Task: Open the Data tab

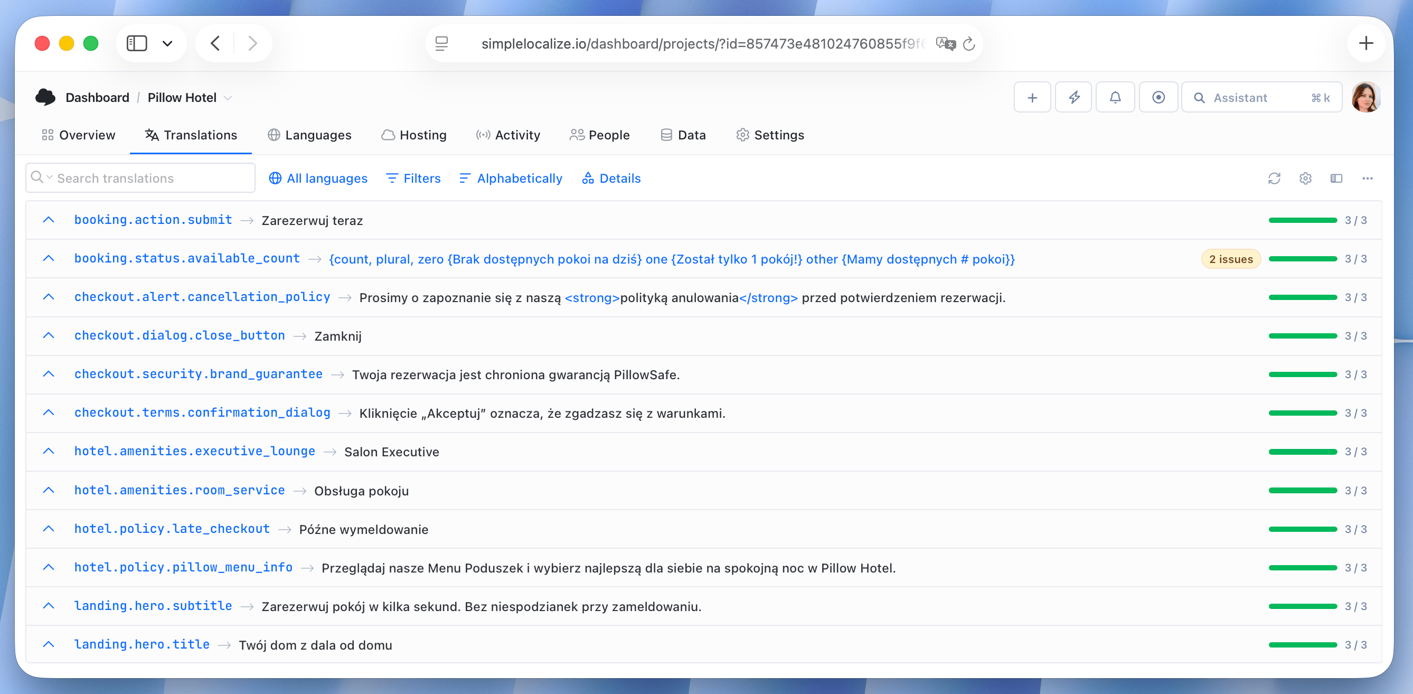Action: tap(683, 135)
